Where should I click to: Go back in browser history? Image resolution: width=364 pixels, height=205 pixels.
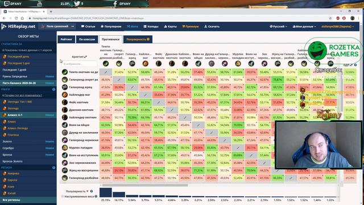tap(4, 18)
